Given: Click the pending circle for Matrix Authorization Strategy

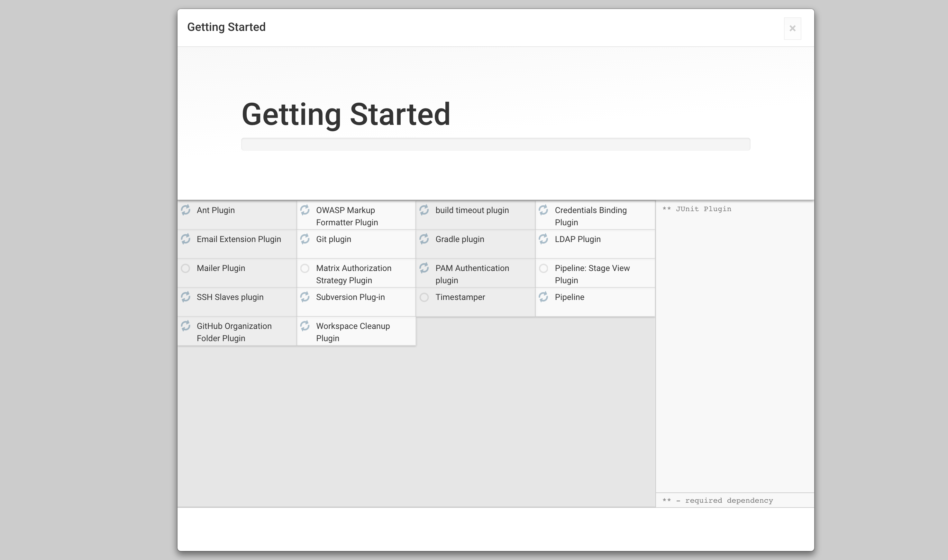Looking at the screenshot, I should point(305,268).
